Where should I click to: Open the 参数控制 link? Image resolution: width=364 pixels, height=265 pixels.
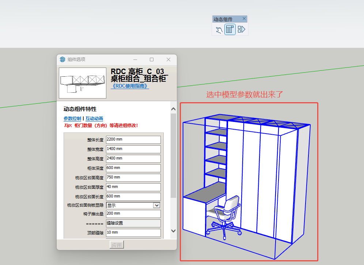click(72, 119)
